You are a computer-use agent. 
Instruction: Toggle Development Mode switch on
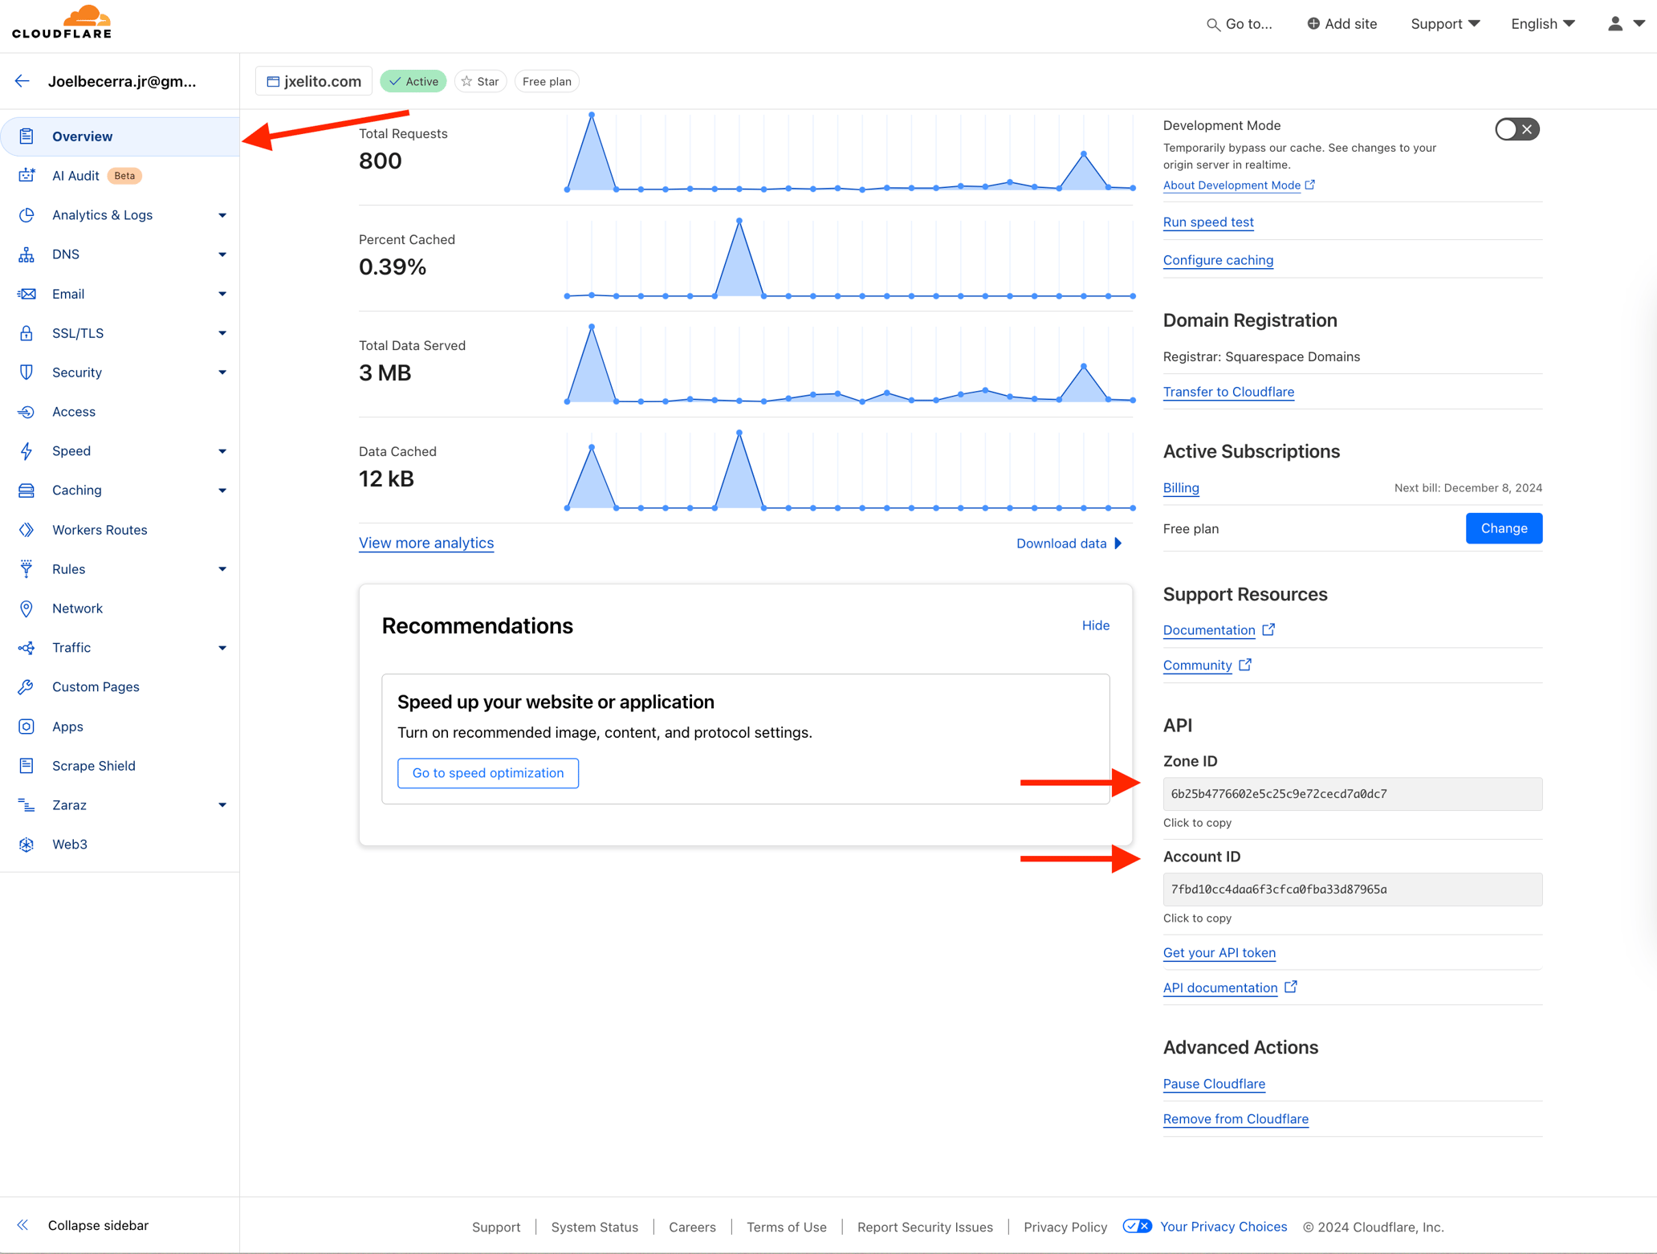tap(1517, 129)
